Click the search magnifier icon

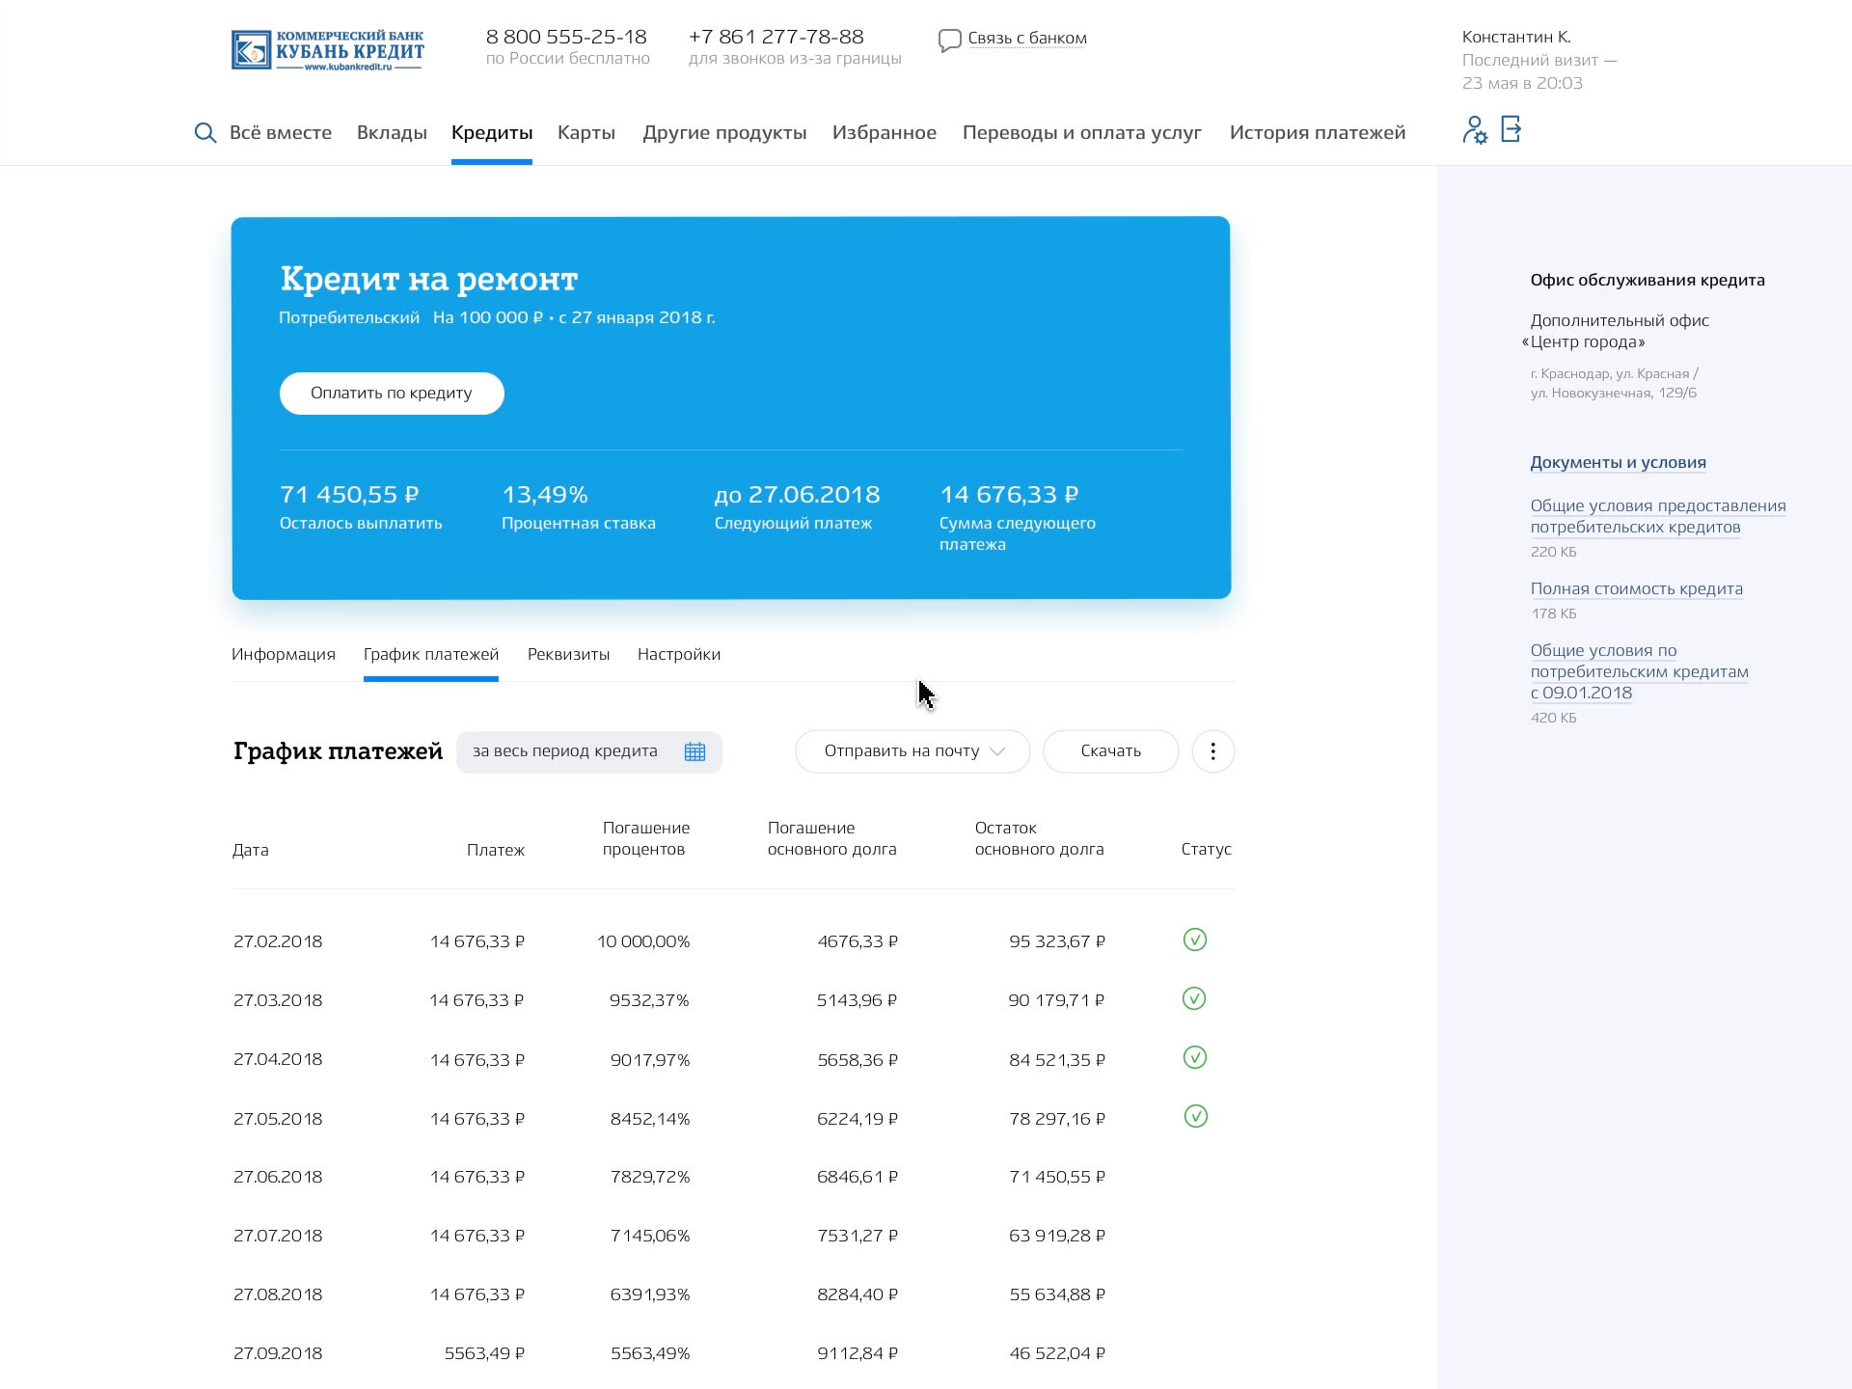204,133
